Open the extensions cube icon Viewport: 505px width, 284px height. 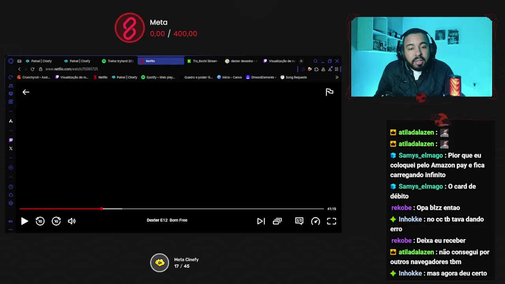click(316, 69)
